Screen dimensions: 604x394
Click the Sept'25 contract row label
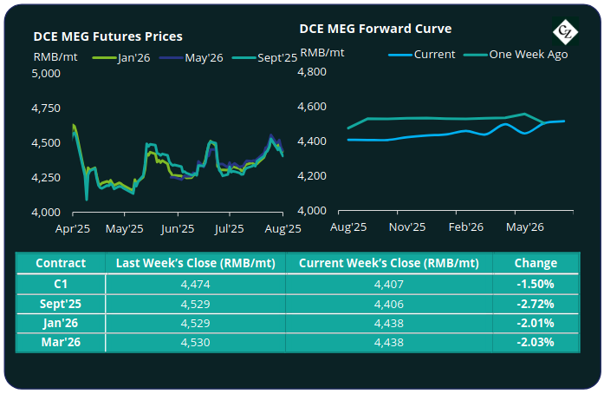click(61, 302)
